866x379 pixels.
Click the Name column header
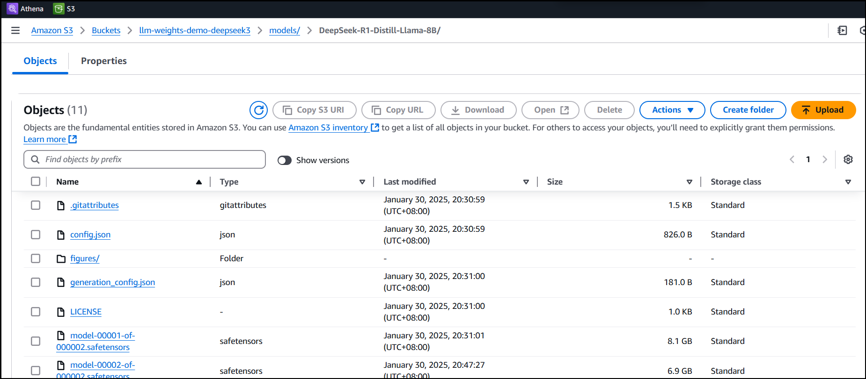click(67, 182)
